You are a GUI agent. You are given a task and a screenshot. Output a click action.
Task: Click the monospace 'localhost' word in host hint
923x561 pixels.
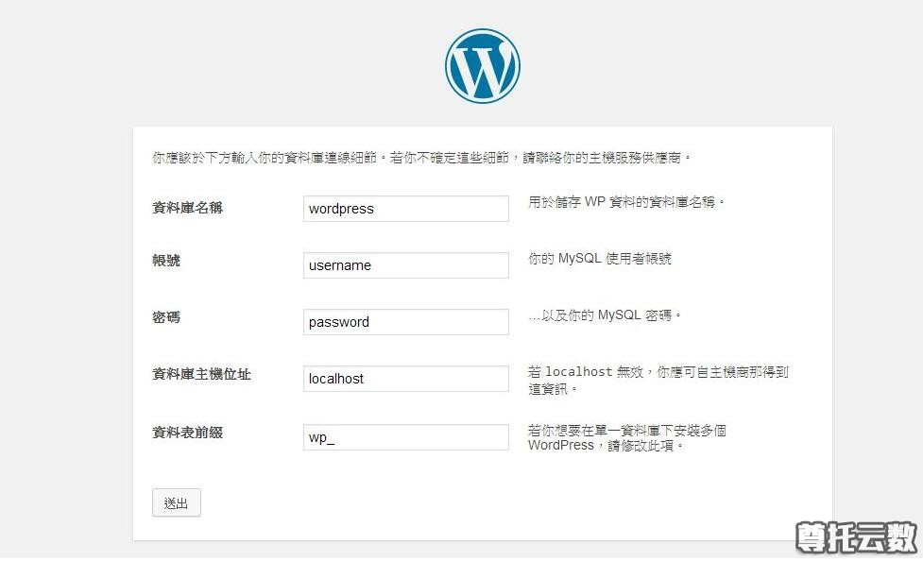[x=579, y=372]
